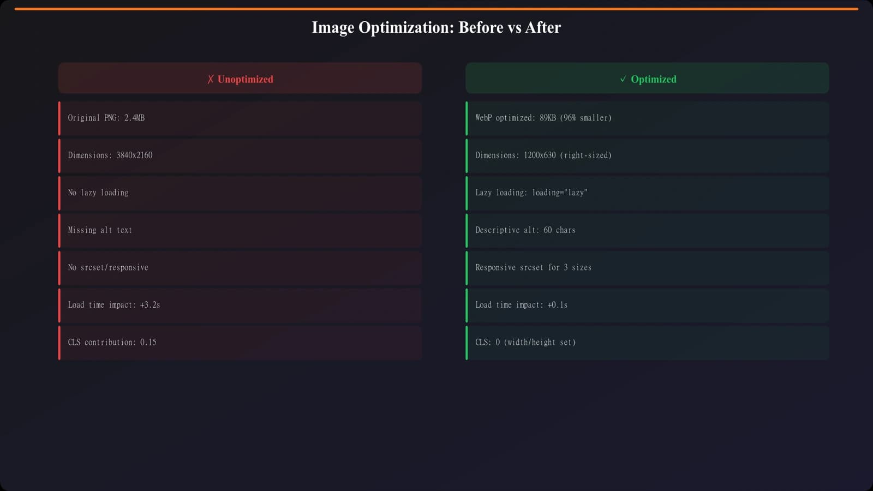Click the green checkmark beside Optimized

pos(623,79)
